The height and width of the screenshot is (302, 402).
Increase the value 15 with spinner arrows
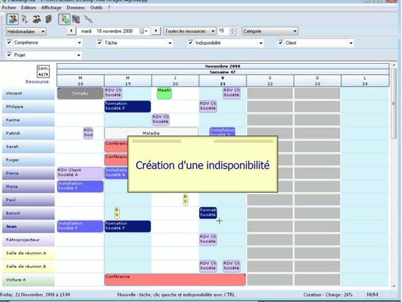point(232,29)
